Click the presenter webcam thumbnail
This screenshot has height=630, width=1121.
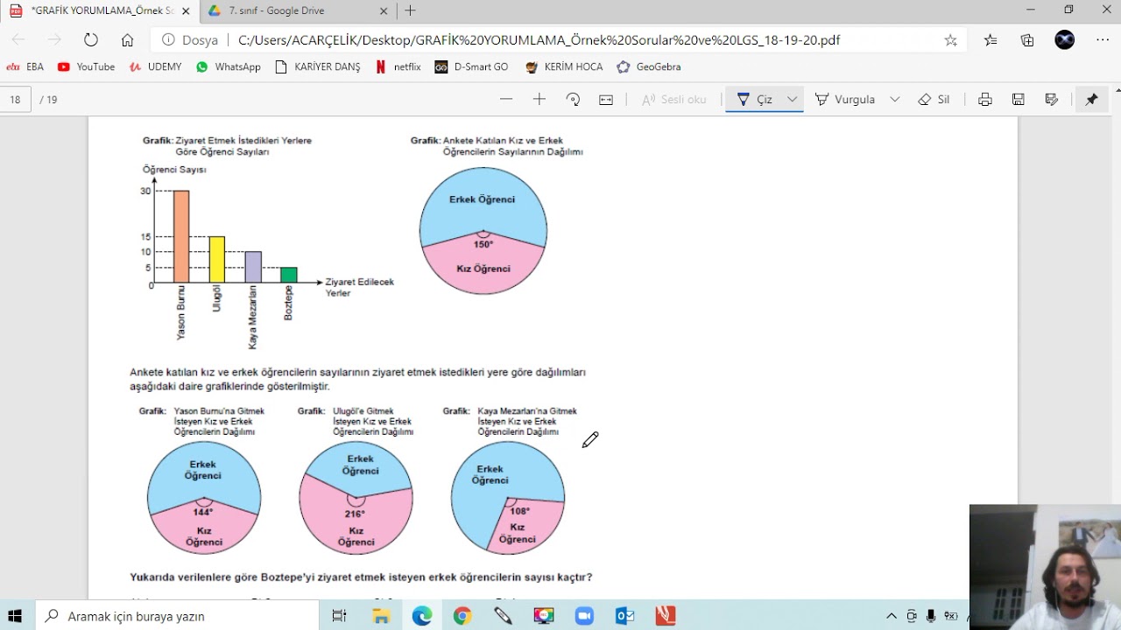[1045, 567]
